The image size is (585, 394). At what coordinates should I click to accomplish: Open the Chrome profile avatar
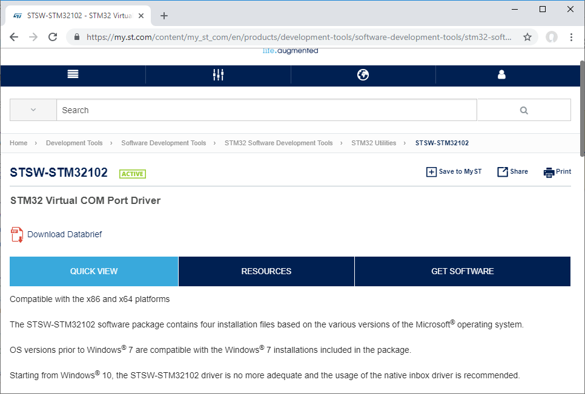(x=552, y=37)
